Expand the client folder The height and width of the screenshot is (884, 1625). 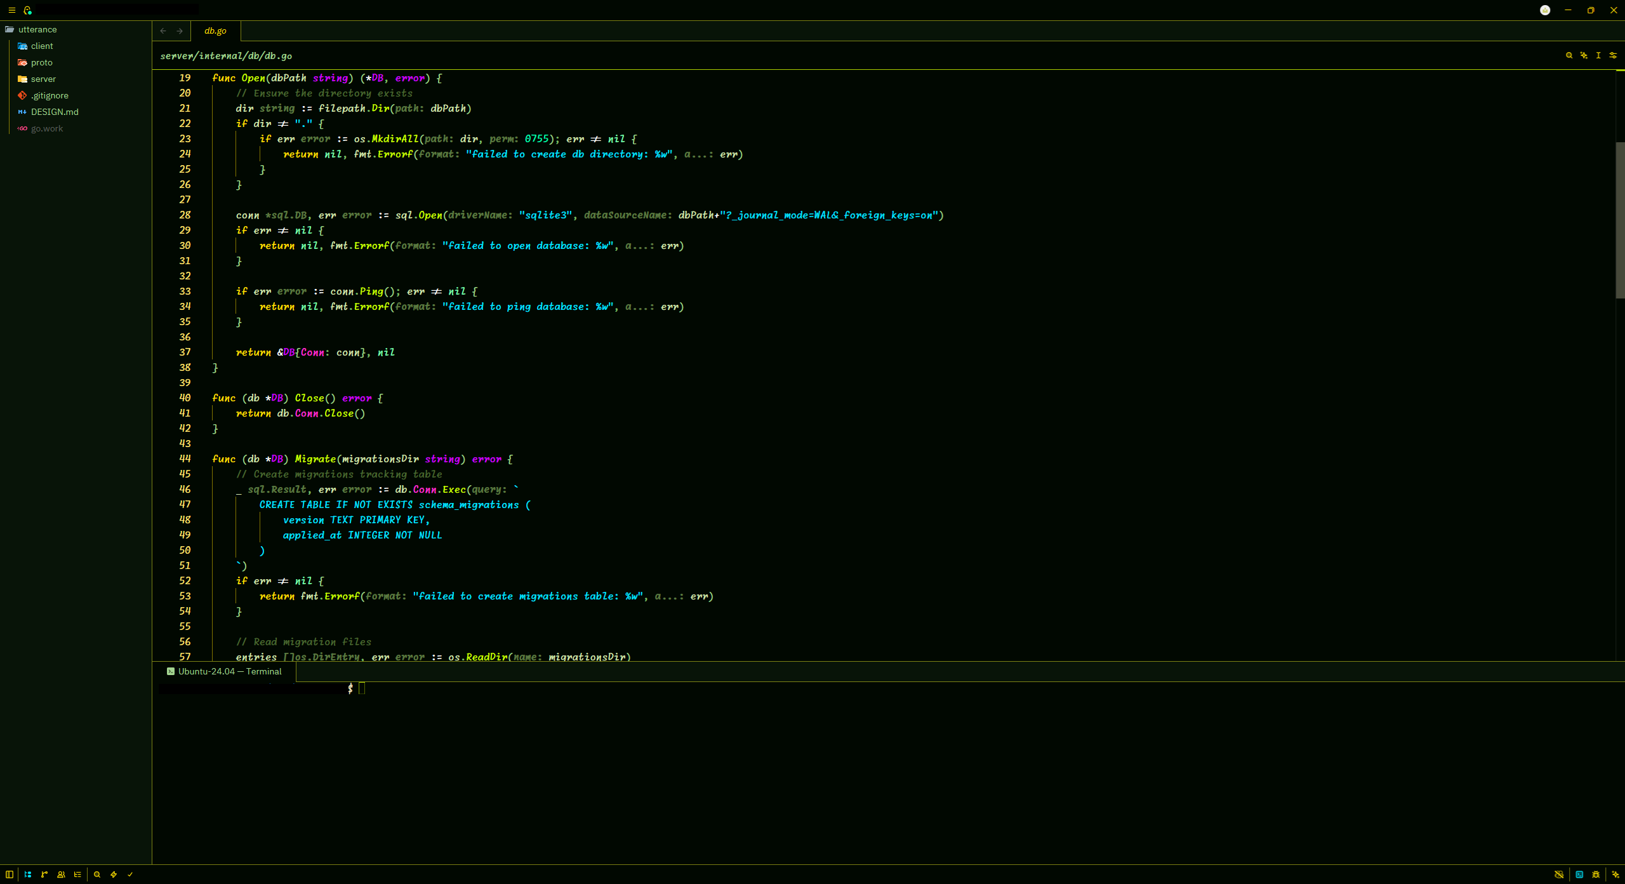76,46
